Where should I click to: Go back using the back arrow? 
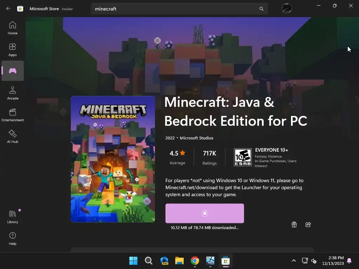click(x=8, y=9)
